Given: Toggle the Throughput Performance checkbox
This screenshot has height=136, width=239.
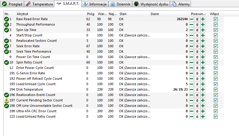Looking at the screenshot, I should 216,25.
